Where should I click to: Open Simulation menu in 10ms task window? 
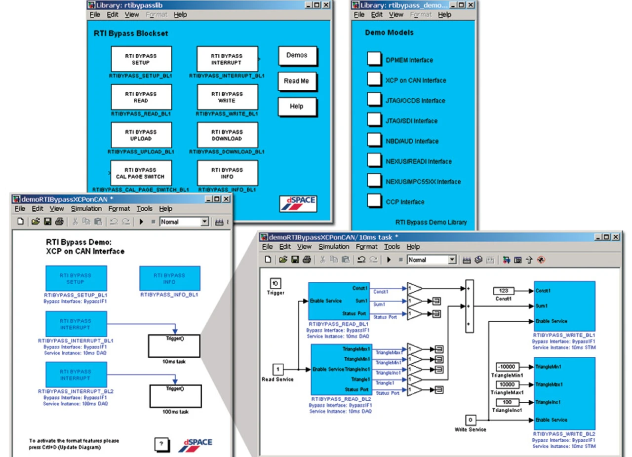[x=334, y=246]
